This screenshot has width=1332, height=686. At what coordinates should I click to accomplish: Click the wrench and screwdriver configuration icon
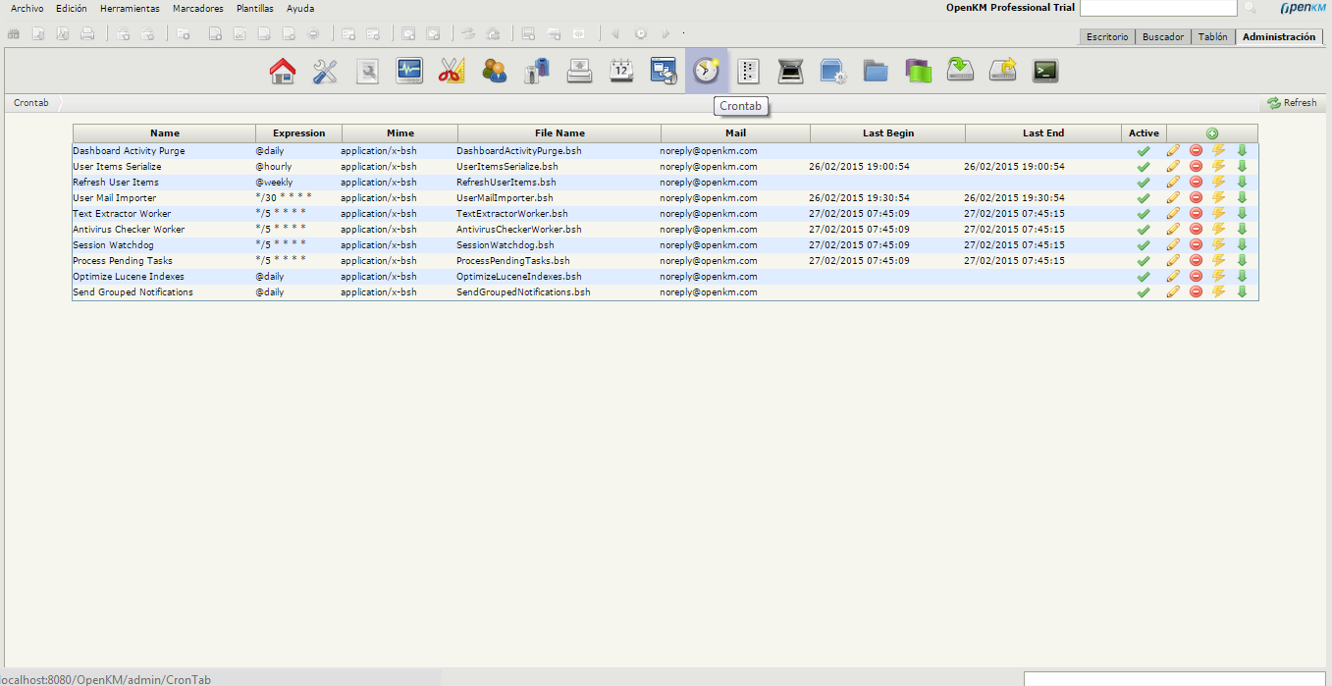(325, 72)
